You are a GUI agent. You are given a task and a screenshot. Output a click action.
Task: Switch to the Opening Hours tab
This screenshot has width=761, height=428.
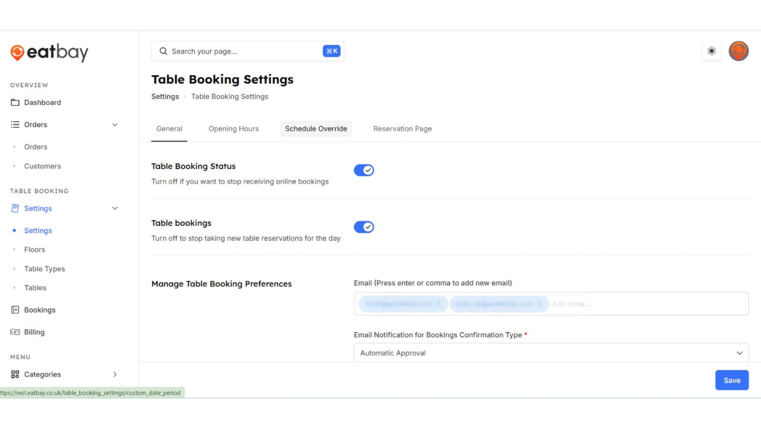pyautogui.click(x=233, y=129)
